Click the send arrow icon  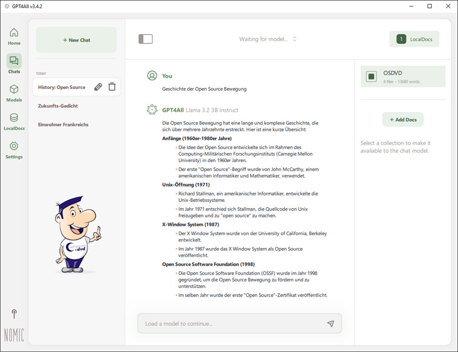pos(330,324)
